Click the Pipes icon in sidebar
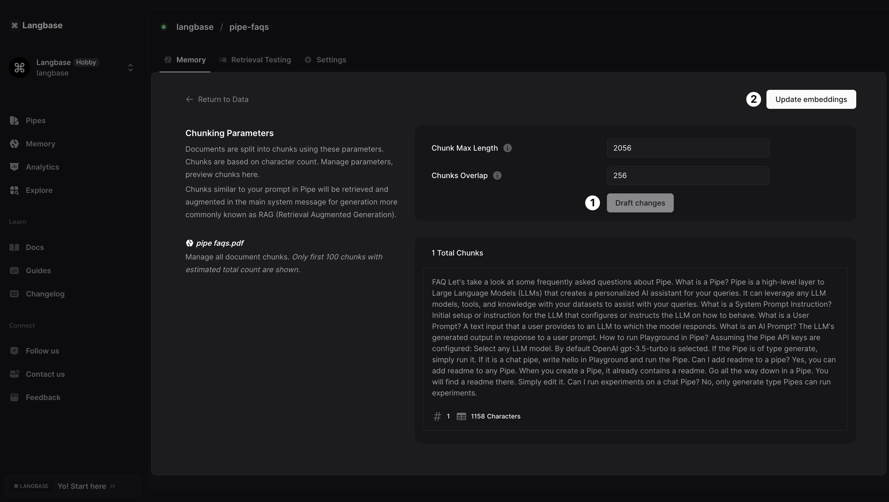This screenshot has width=889, height=502. pos(14,120)
